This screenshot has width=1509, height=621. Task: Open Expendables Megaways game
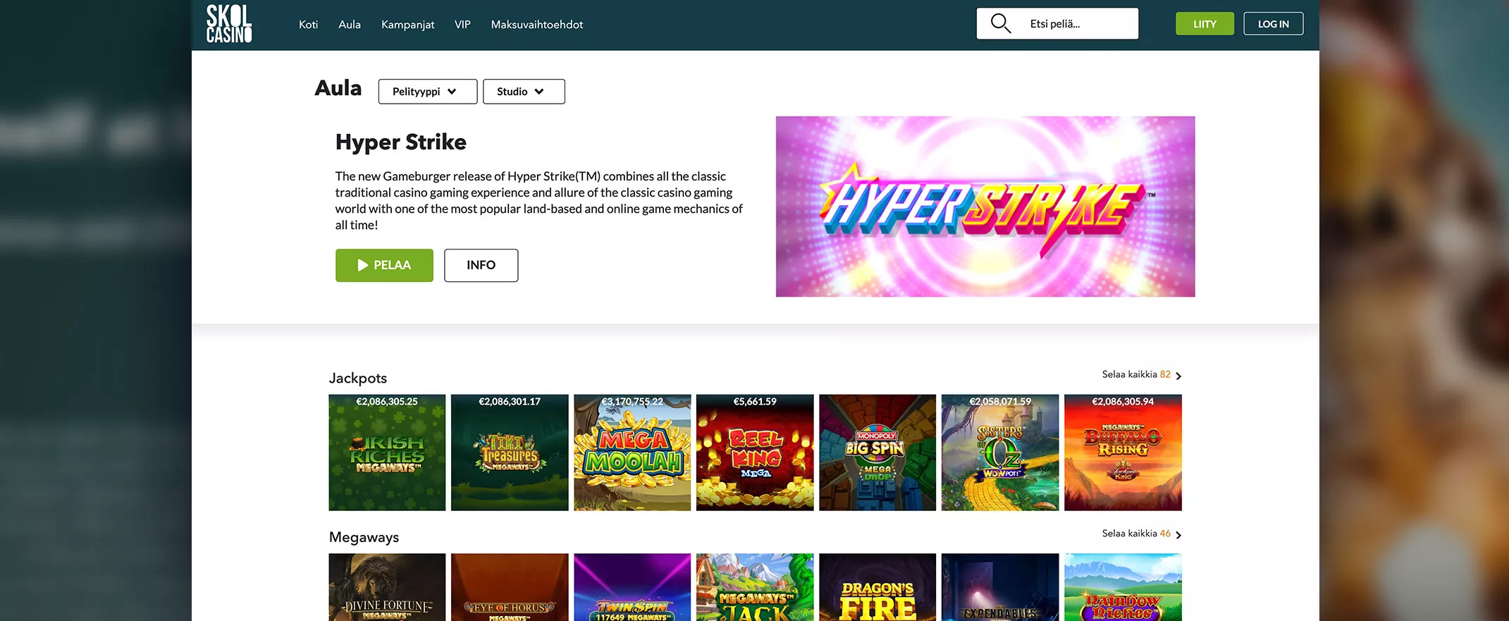[x=1000, y=587]
